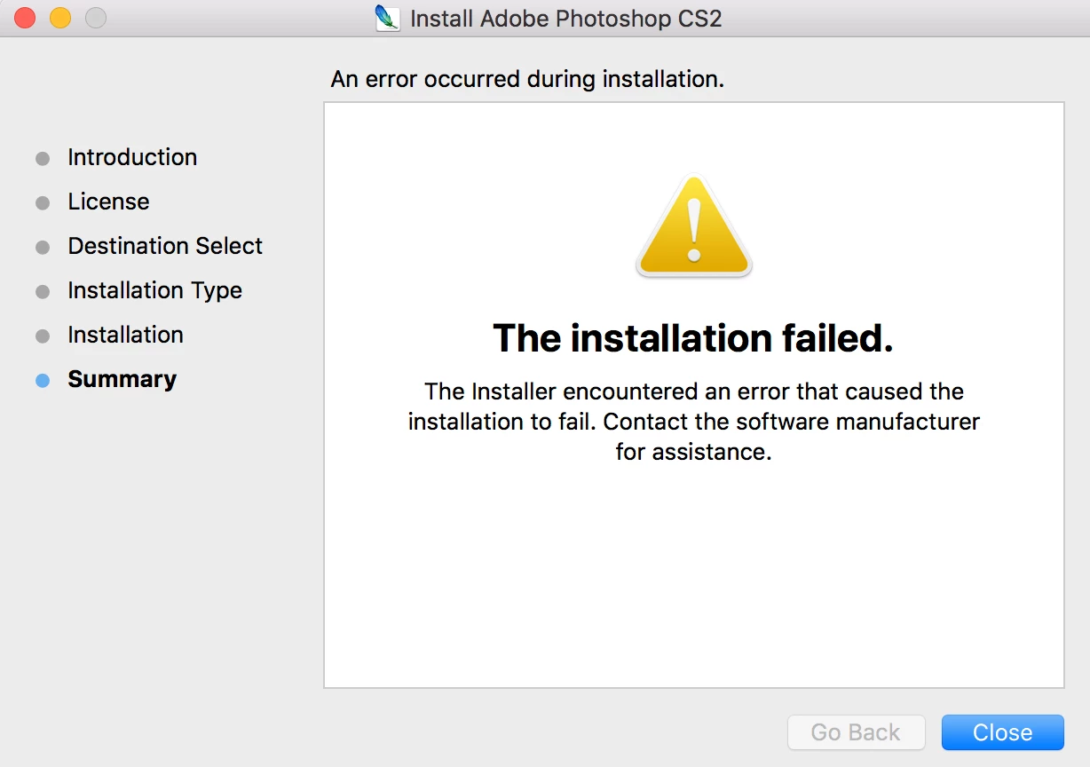The width and height of the screenshot is (1090, 767).
Task: Click the feather installer icon in title bar
Action: click(x=388, y=18)
